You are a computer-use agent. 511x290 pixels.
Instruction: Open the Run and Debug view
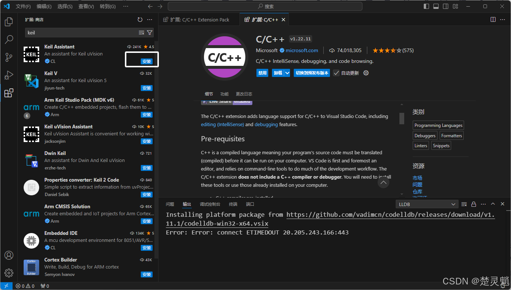9,75
